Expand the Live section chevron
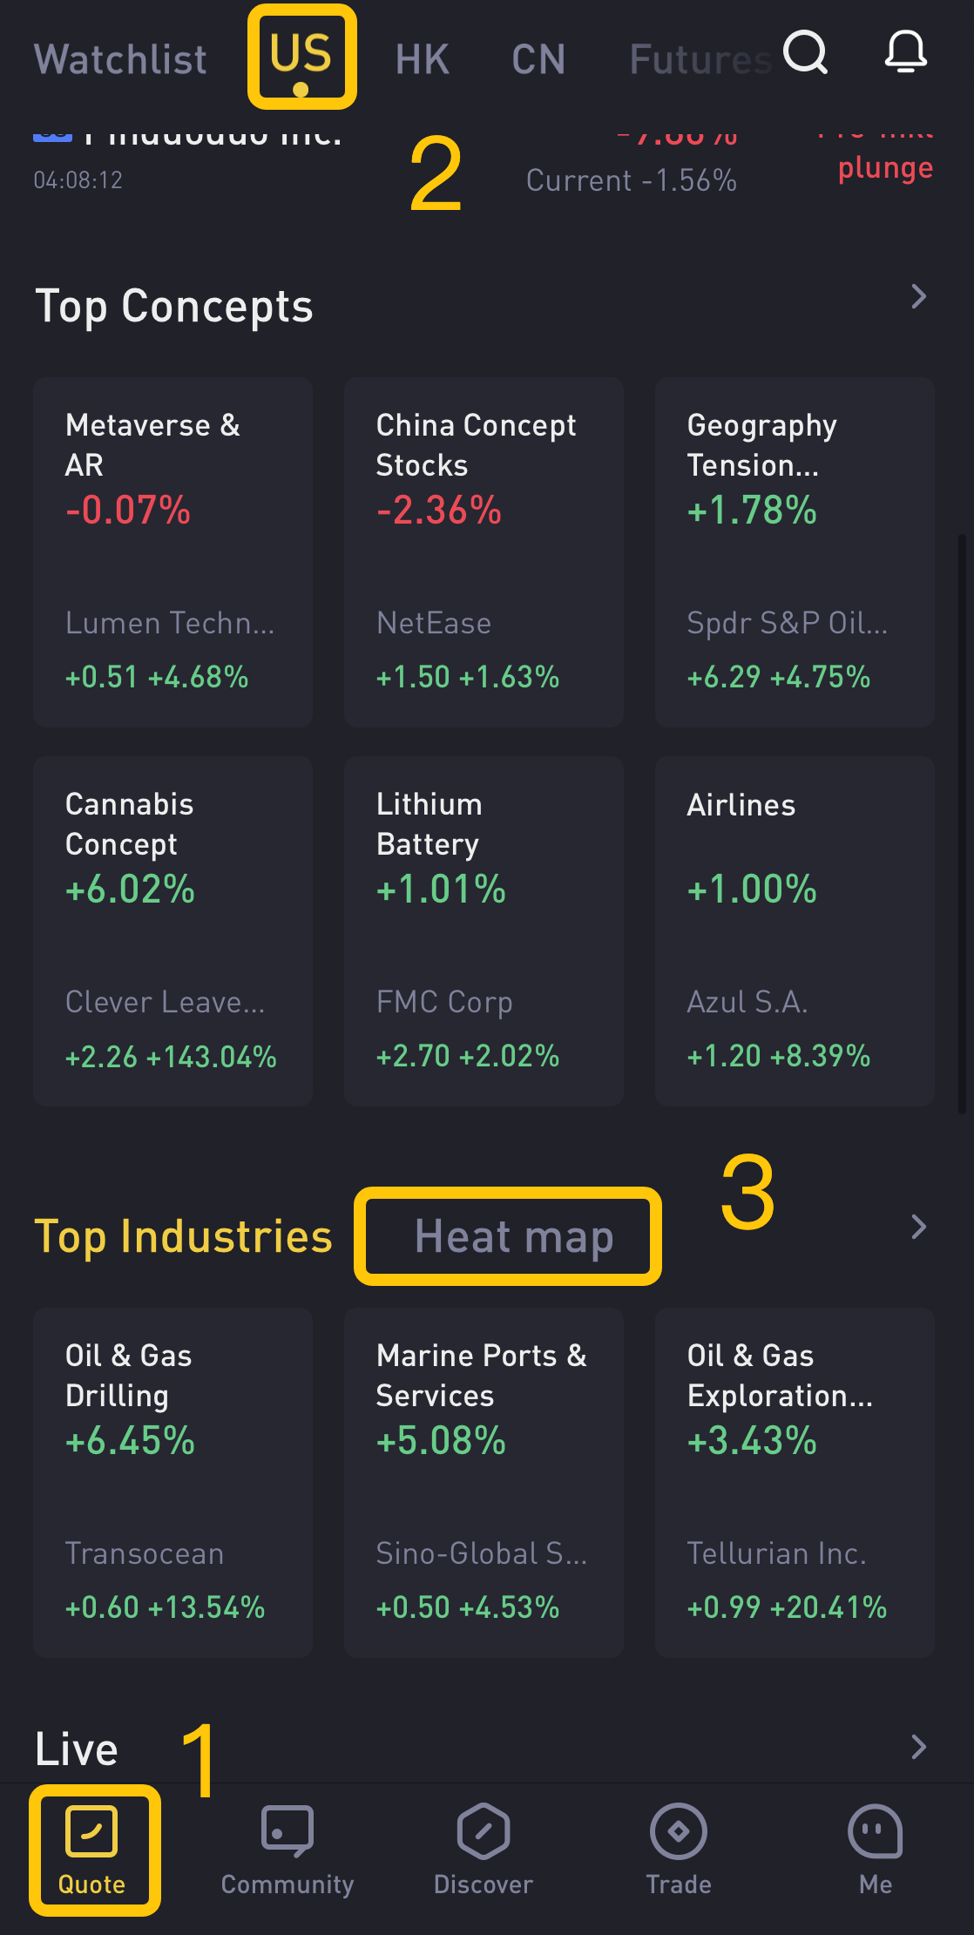Image resolution: width=974 pixels, height=1935 pixels. coord(918,1747)
